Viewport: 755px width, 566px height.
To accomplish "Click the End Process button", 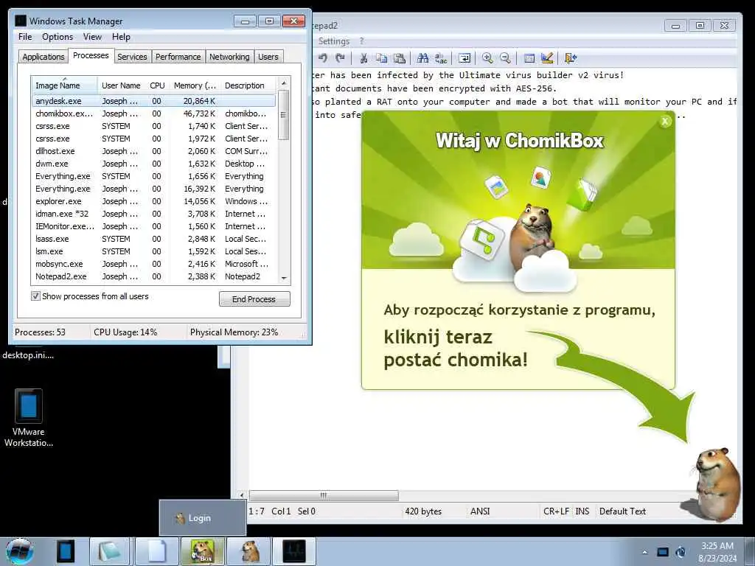I will [x=254, y=299].
